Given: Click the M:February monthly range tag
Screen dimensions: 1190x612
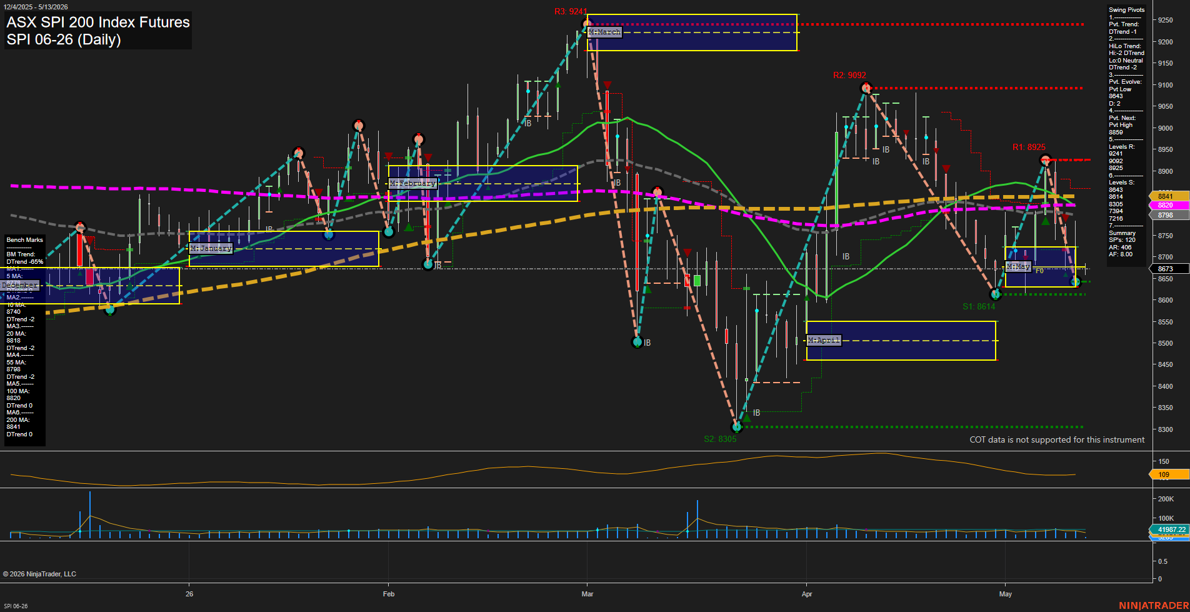Looking at the screenshot, I should pyautogui.click(x=412, y=183).
